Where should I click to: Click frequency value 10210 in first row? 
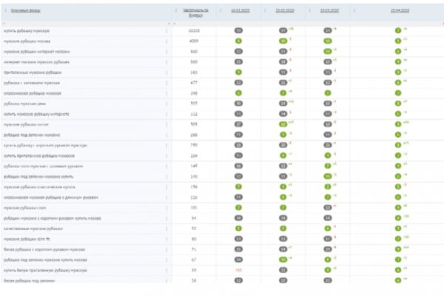tap(194, 30)
